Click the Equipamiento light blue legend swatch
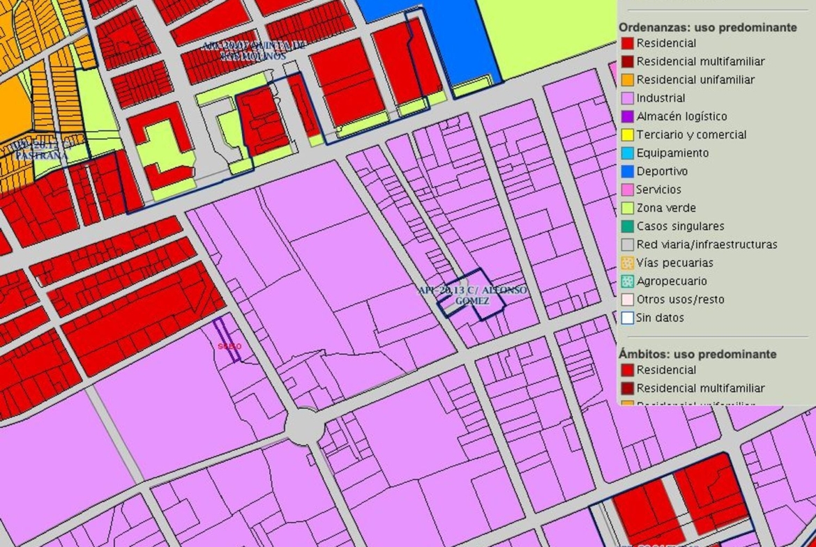816x547 pixels. 627,153
